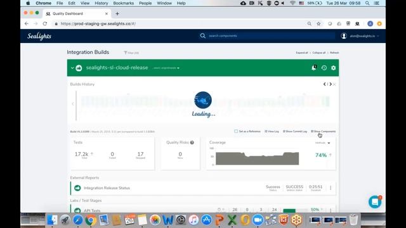This screenshot has width=406, height=228.
Task: Open Spotlight search in menu bar
Action: pyautogui.click(x=367, y=3)
